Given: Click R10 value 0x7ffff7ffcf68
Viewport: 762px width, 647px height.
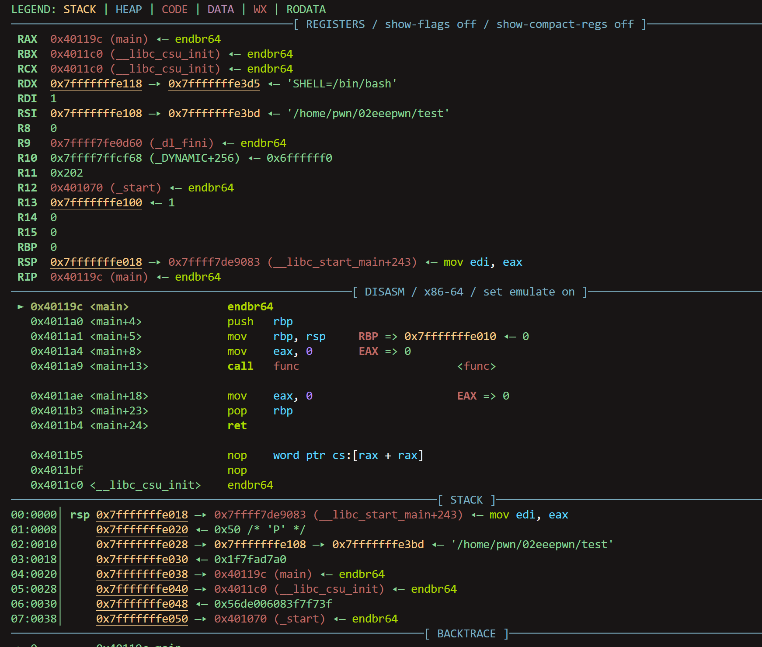Looking at the screenshot, I should [x=96, y=158].
